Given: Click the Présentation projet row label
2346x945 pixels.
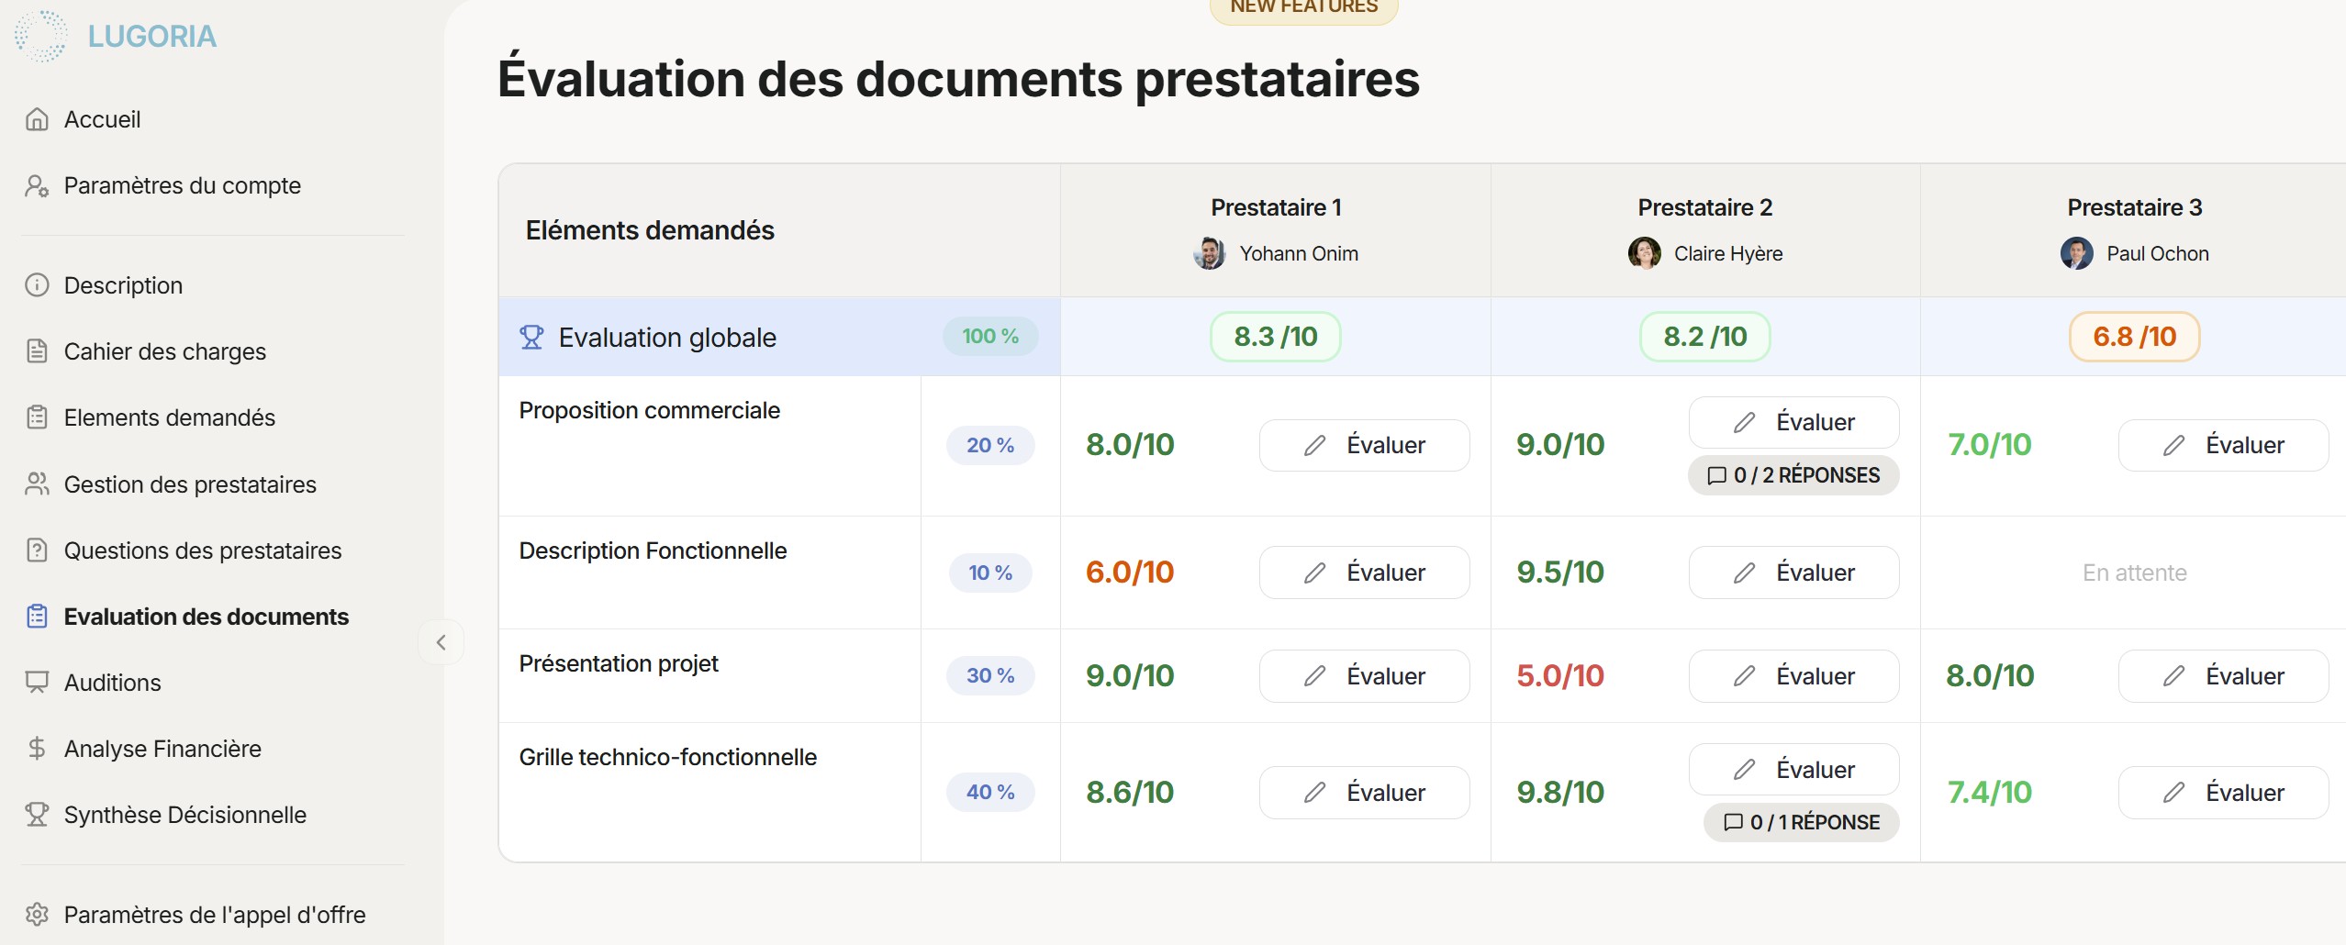Looking at the screenshot, I should click(x=619, y=664).
